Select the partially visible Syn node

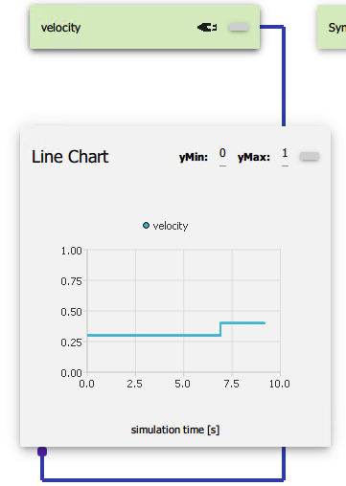pyautogui.click(x=332, y=27)
